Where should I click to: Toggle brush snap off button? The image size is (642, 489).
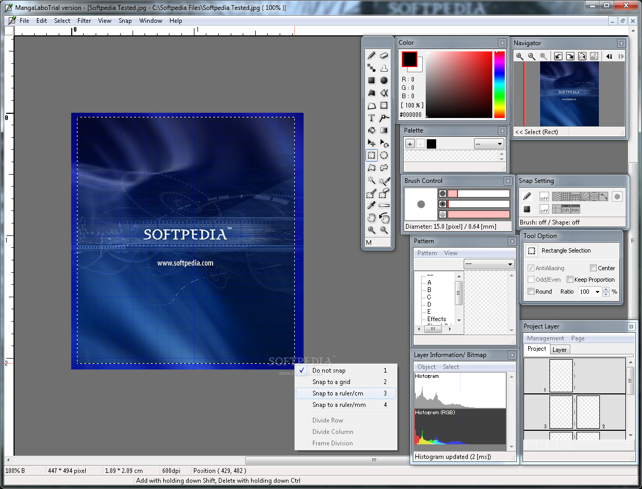(x=544, y=197)
